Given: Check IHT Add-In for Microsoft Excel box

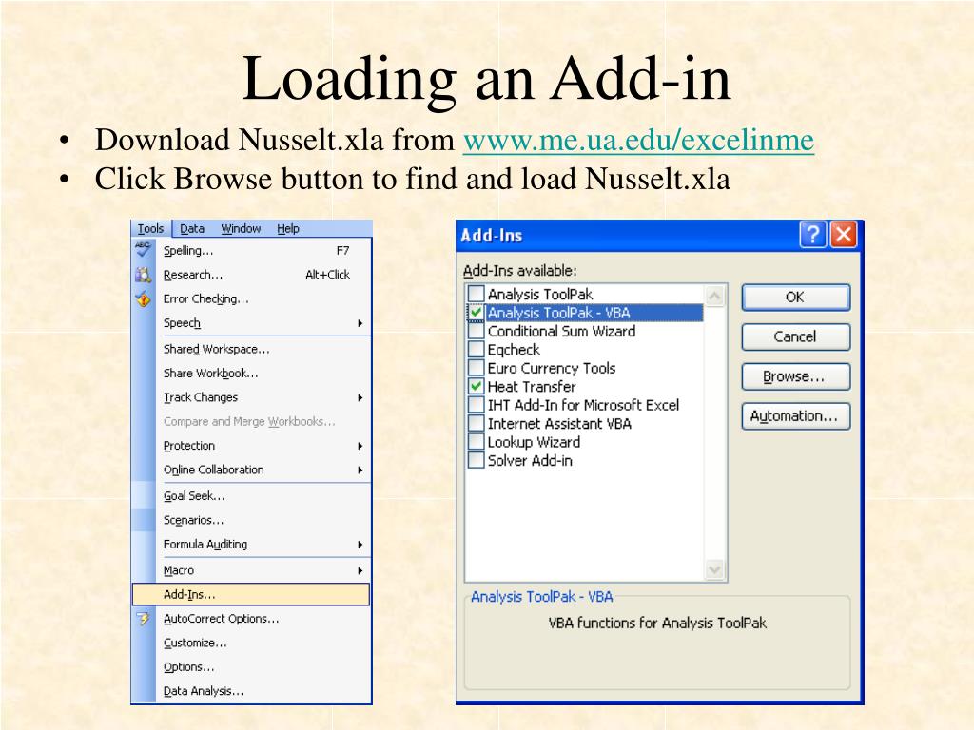Looking at the screenshot, I should click(476, 405).
